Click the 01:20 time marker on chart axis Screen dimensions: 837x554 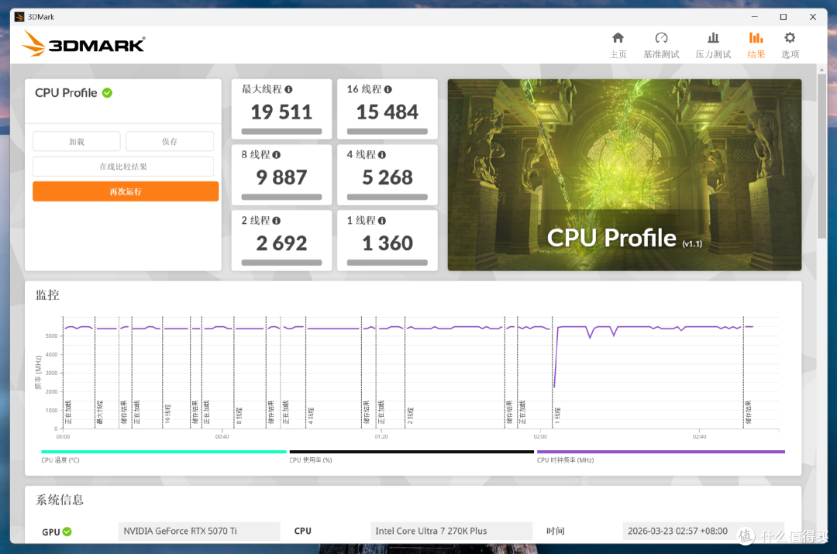pyautogui.click(x=381, y=436)
